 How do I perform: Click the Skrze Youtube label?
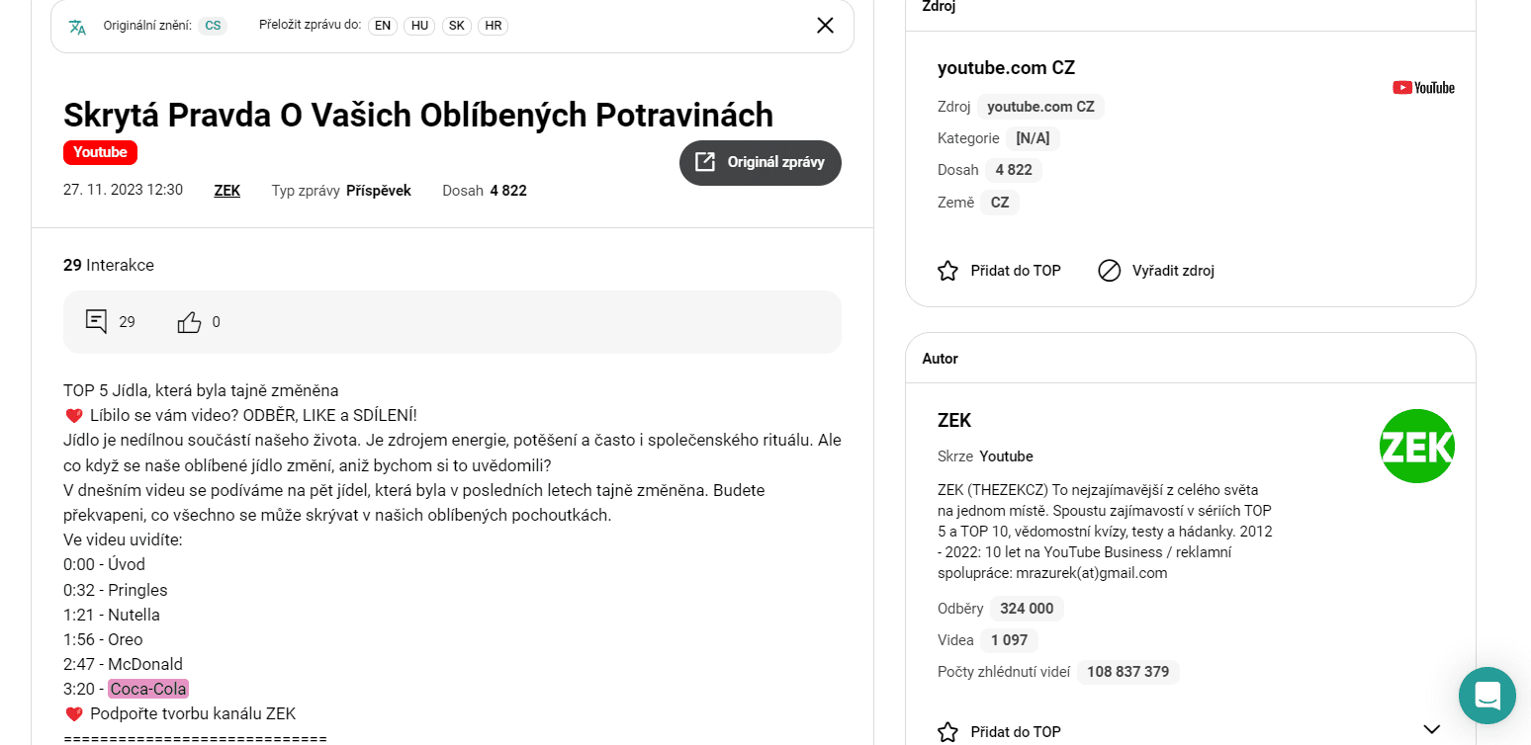click(x=985, y=456)
